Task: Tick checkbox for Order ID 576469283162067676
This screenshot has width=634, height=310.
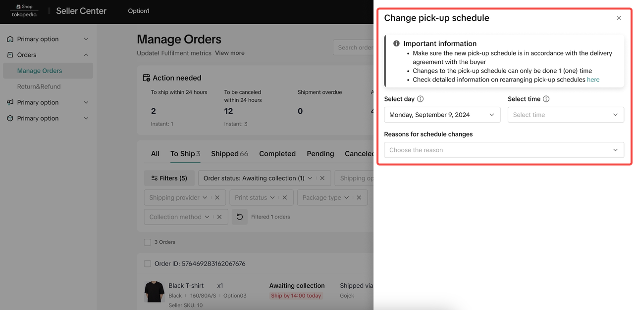Action: tap(148, 264)
